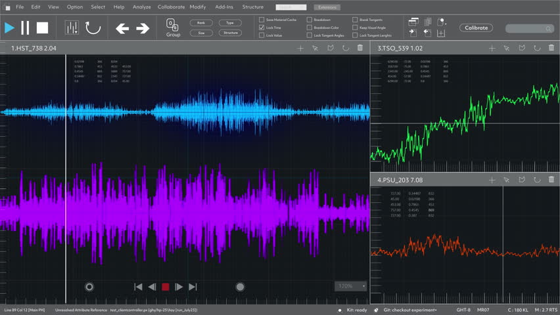Click the marker flag icon in 1.HST_738
560x315 pixels.
tap(331, 48)
